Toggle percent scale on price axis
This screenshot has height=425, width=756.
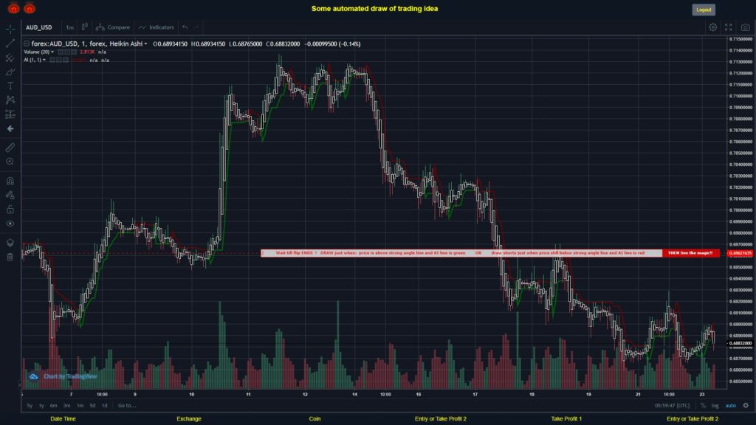pos(703,406)
